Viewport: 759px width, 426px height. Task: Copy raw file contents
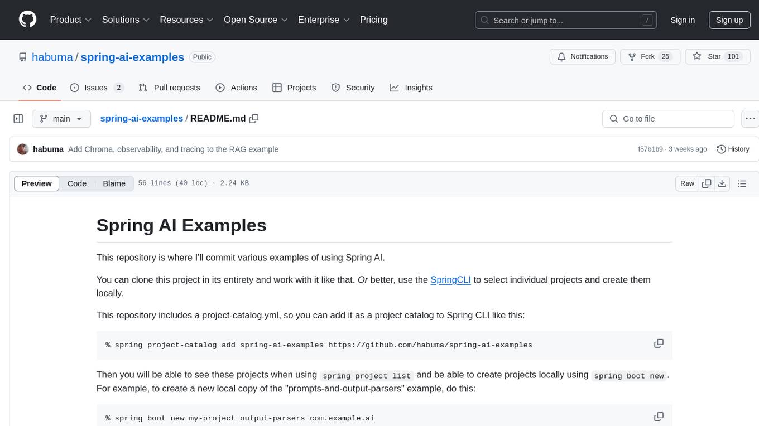click(x=707, y=183)
